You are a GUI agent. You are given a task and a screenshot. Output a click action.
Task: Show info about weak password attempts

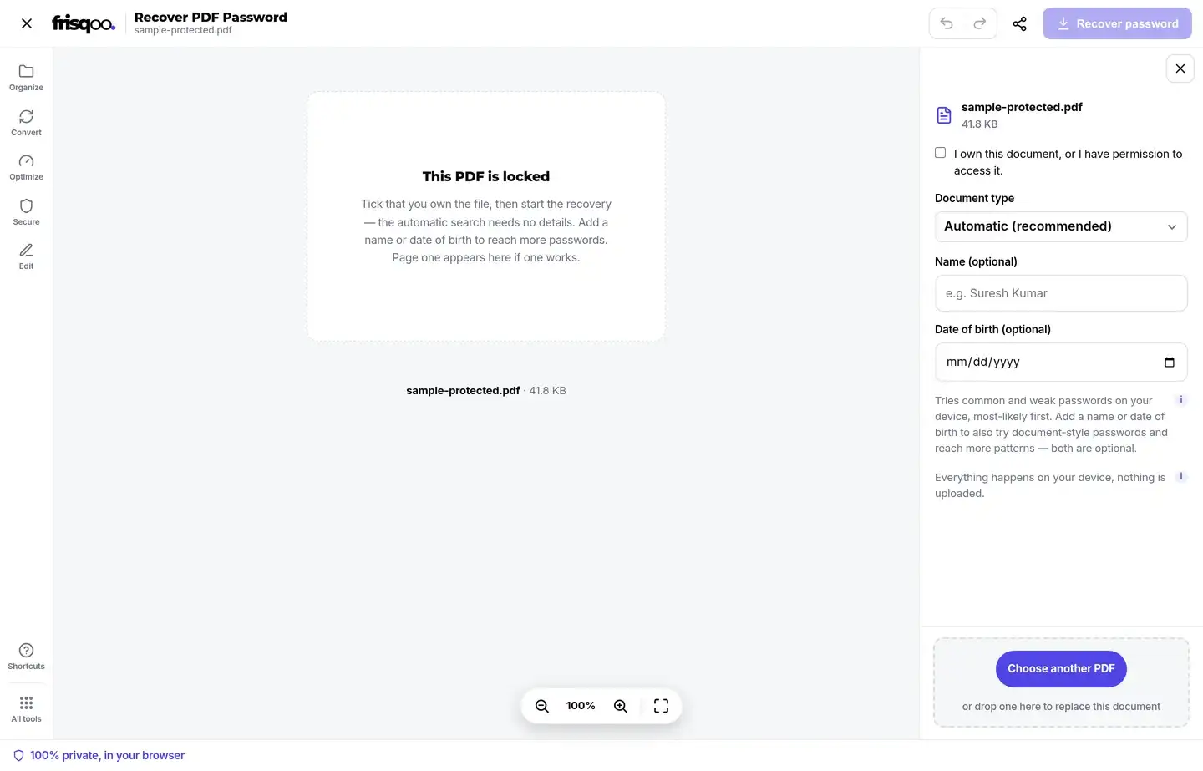click(1181, 400)
